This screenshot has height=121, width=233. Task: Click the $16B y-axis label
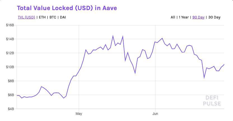click(10, 25)
